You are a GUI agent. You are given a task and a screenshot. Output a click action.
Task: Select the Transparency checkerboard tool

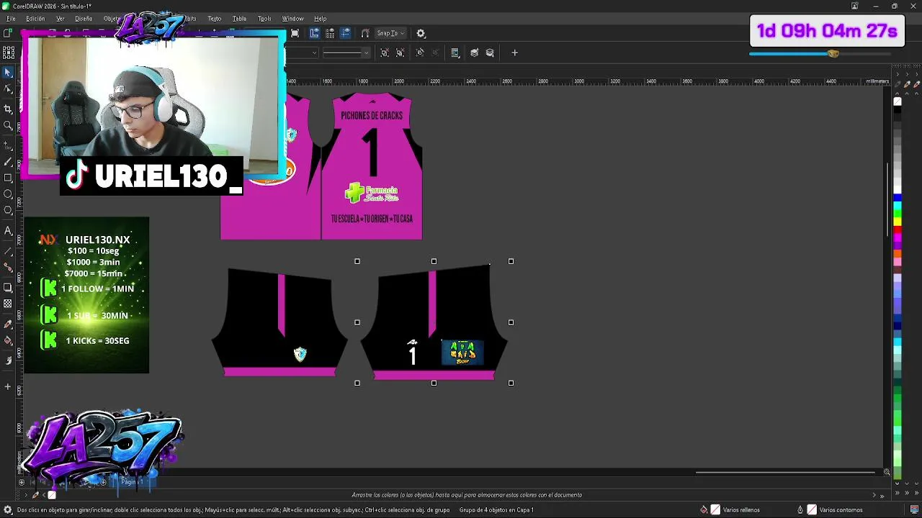(x=8, y=304)
